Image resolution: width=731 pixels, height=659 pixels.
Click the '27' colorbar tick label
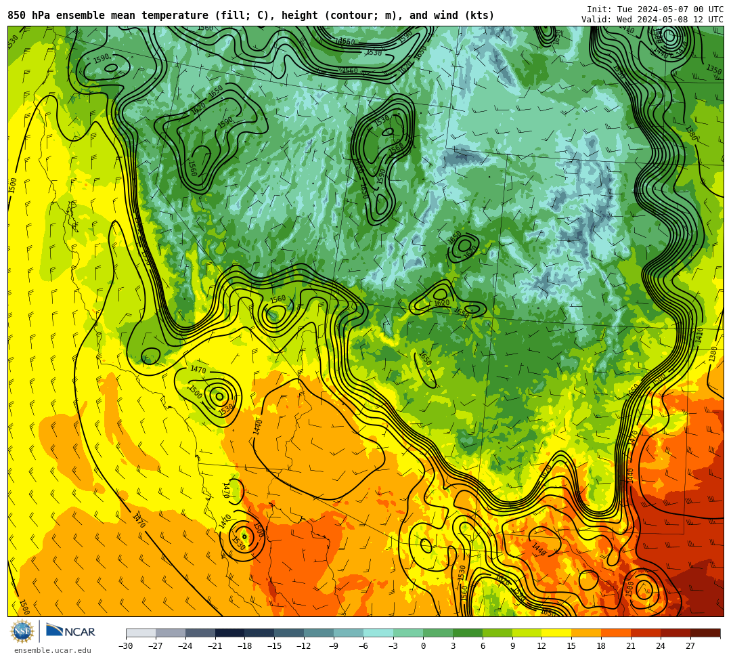(x=690, y=646)
